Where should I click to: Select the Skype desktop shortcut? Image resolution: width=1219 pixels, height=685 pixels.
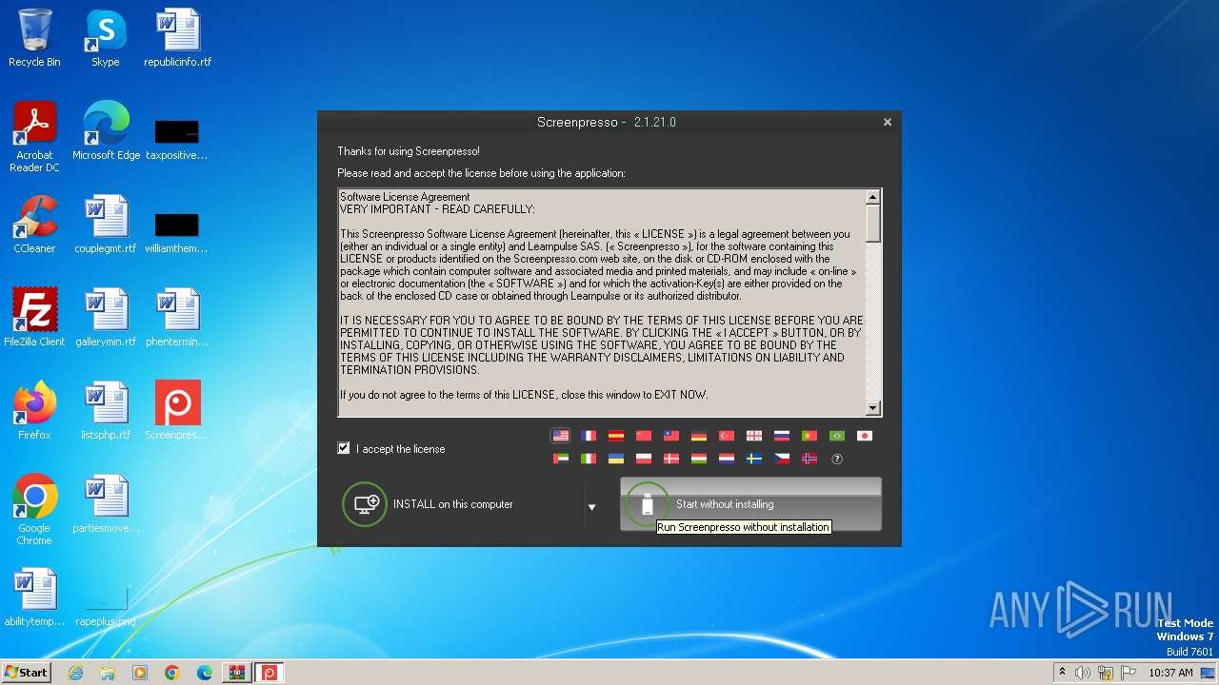click(x=106, y=38)
